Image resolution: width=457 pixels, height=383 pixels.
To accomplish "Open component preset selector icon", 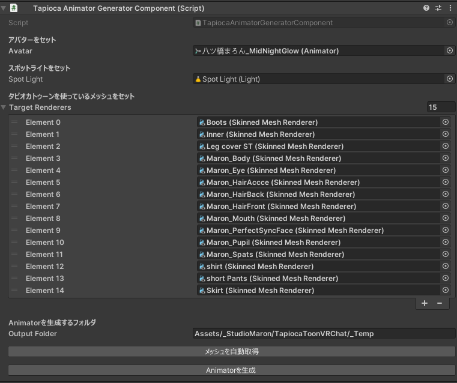I will tap(438, 8).
